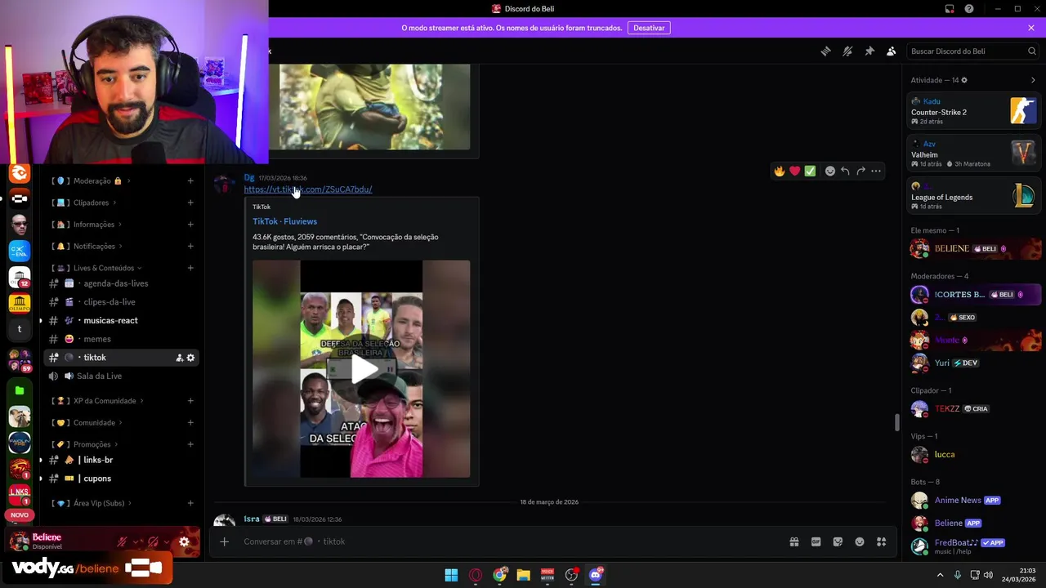Open user settings gear in user panel
Viewport: 1046px width, 588px height.
(184, 541)
